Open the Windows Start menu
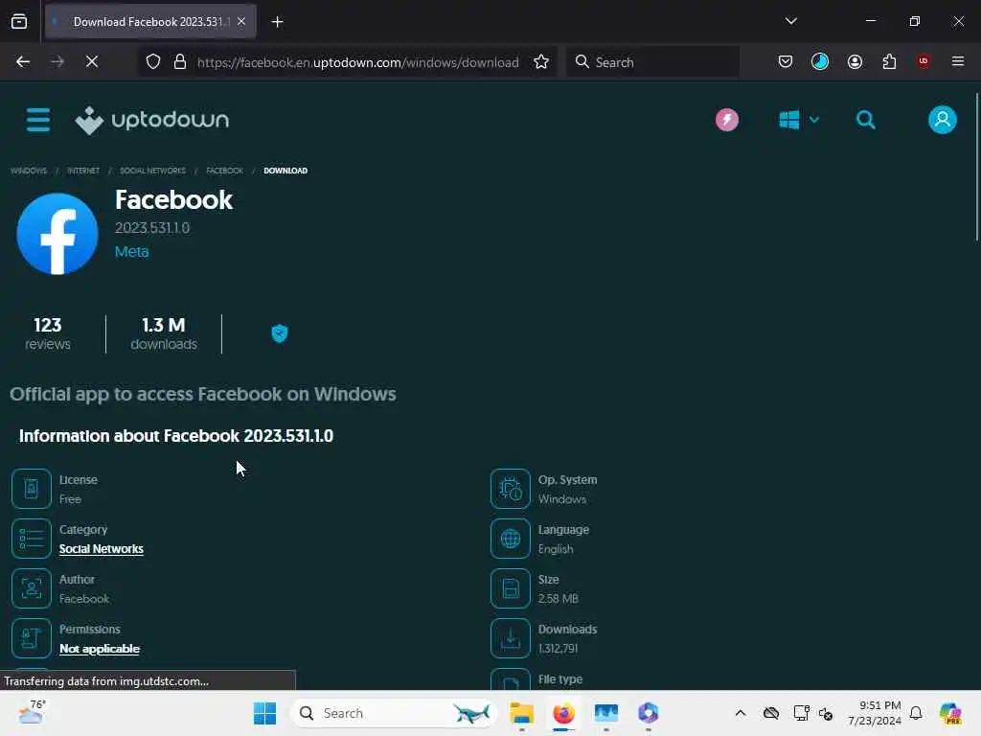 pos(264,713)
